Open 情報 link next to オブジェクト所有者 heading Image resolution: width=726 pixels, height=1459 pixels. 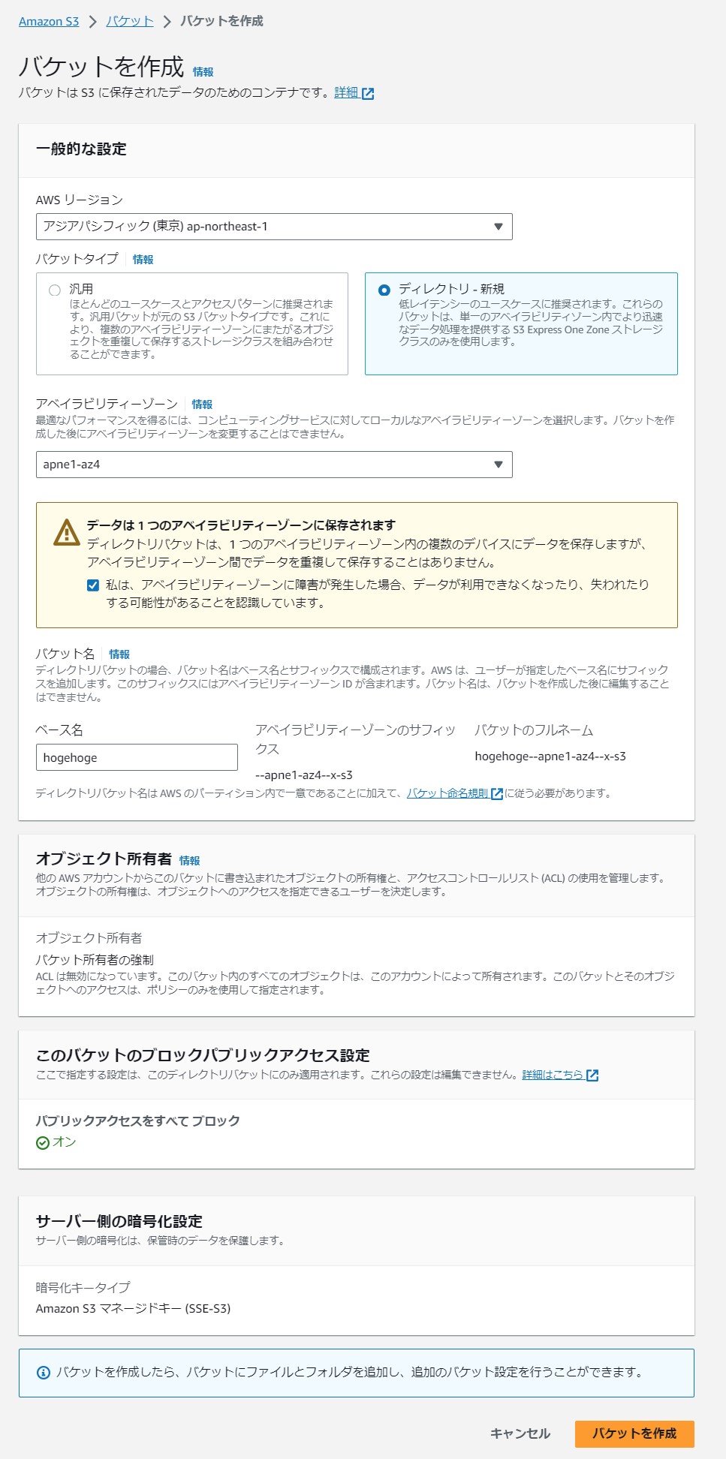(x=189, y=861)
